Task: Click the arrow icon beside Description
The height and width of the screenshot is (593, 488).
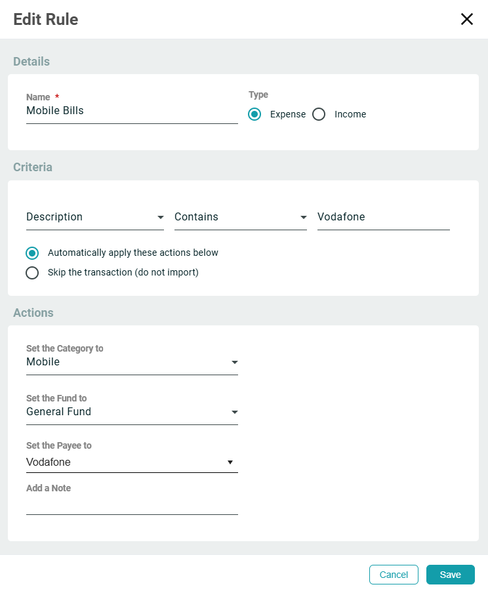Action: 160,217
